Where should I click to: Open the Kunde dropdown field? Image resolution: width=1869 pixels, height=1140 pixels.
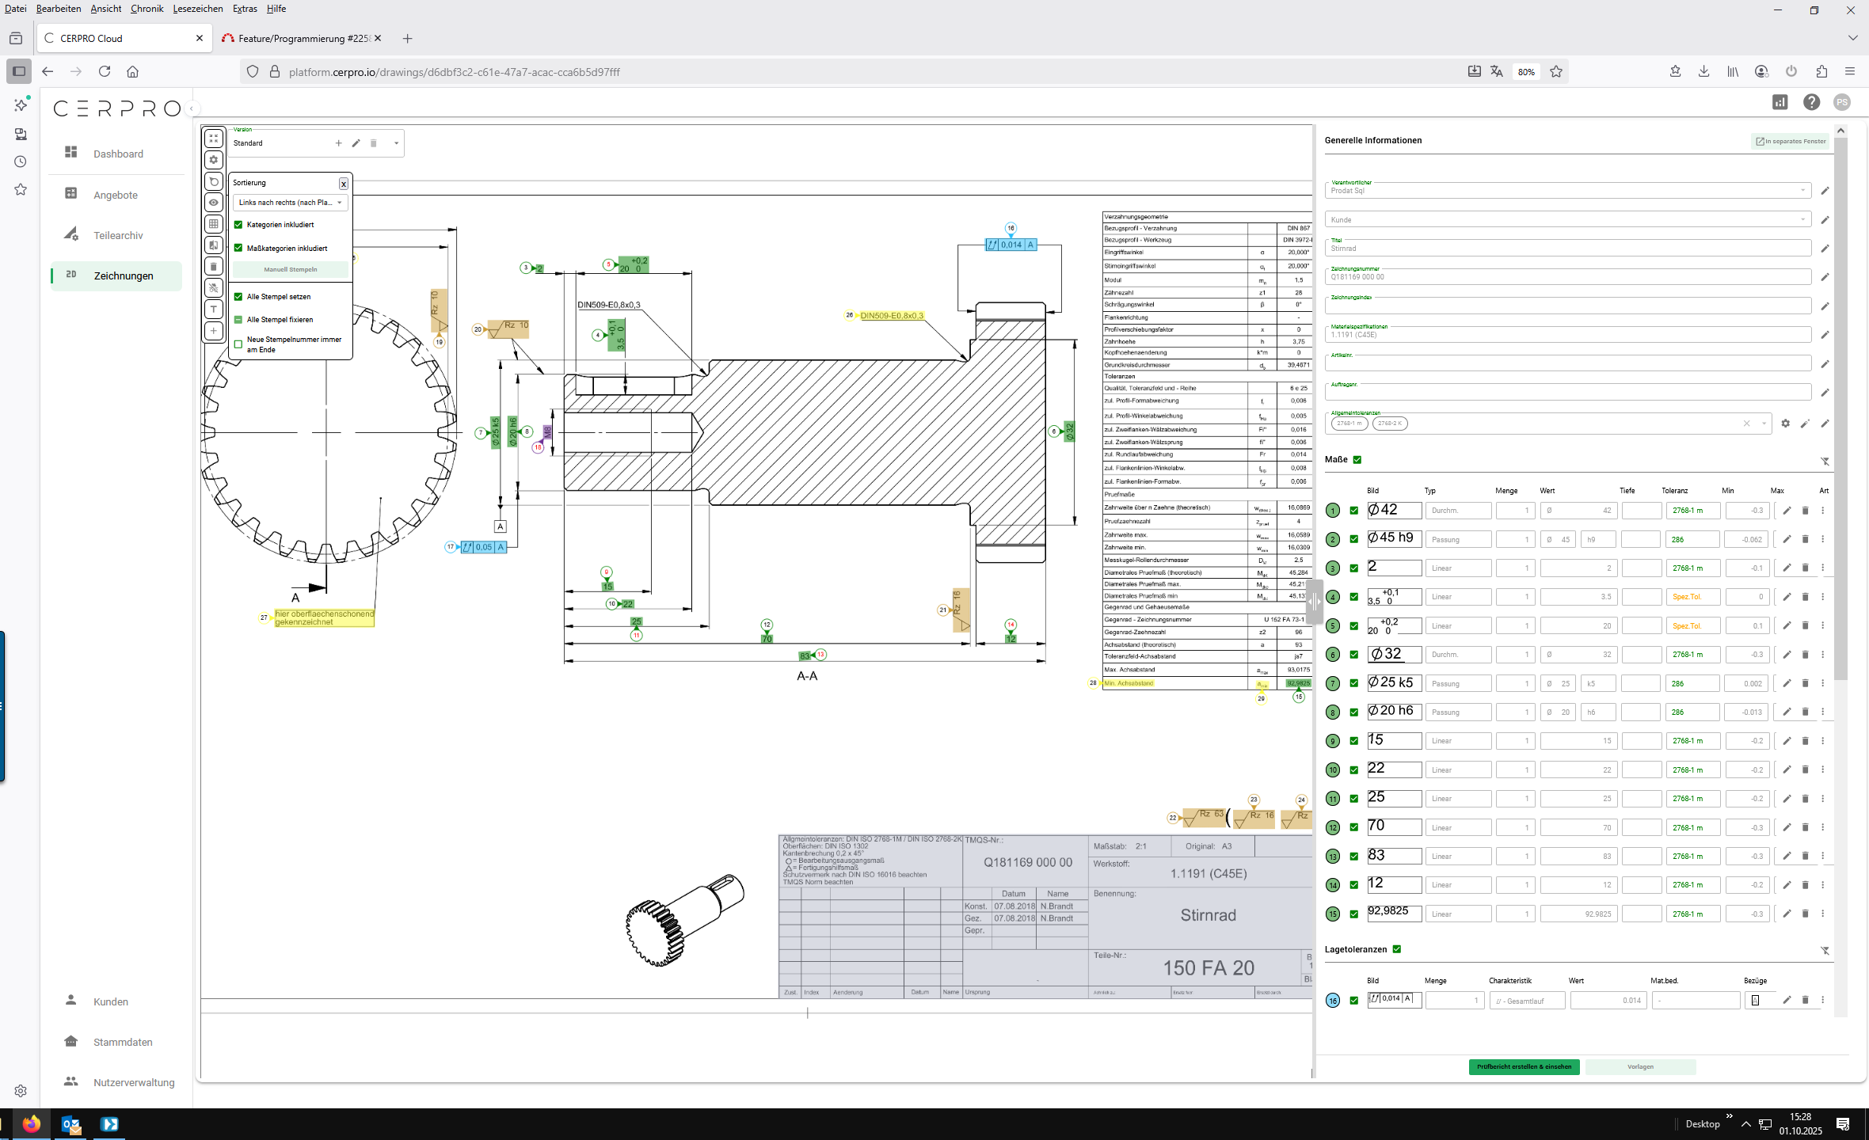click(x=1566, y=219)
